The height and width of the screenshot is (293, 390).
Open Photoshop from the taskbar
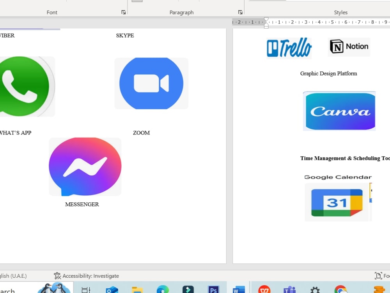(x=213, y=289)
